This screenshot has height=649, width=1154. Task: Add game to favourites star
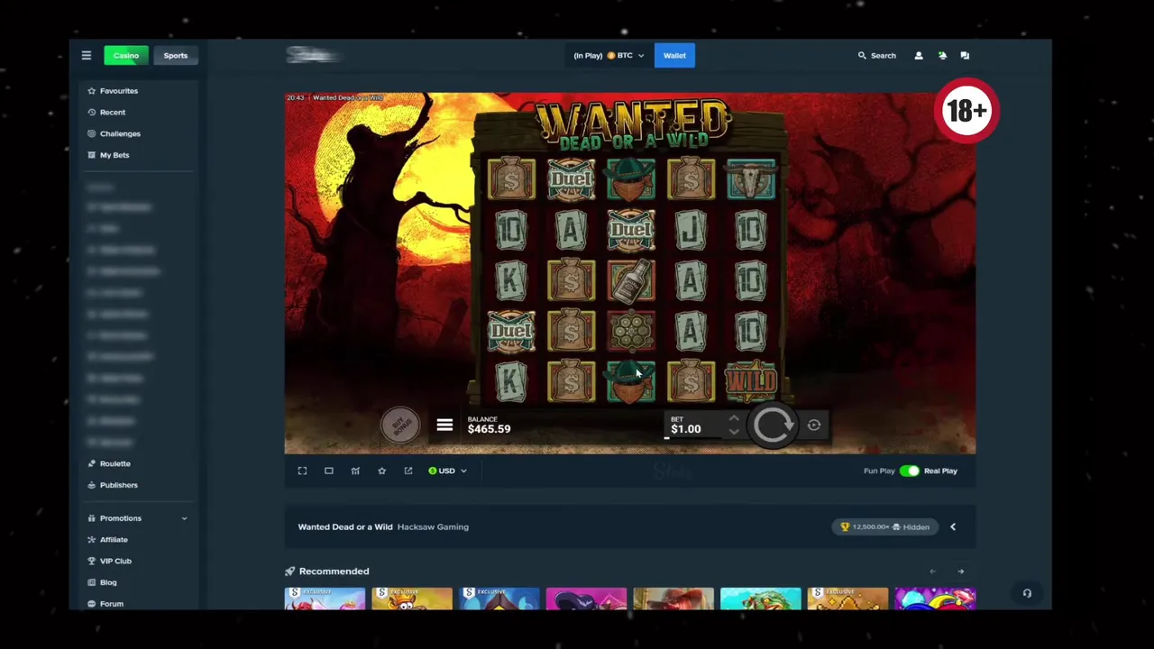(381, 471)
